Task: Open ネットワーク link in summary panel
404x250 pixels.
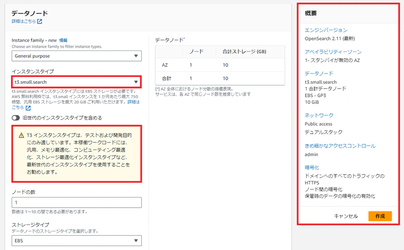Action: [x=319, y=115]
